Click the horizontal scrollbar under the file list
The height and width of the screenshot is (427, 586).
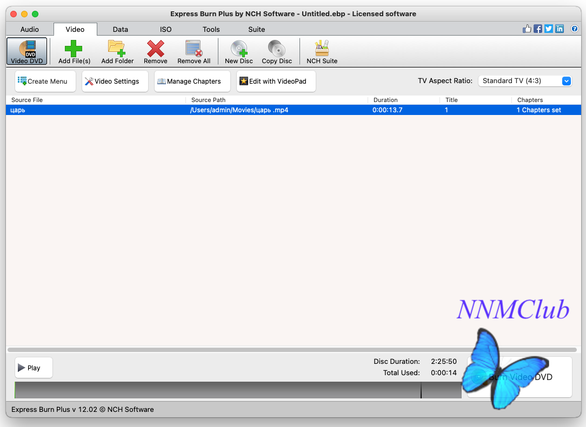(292, 350)
